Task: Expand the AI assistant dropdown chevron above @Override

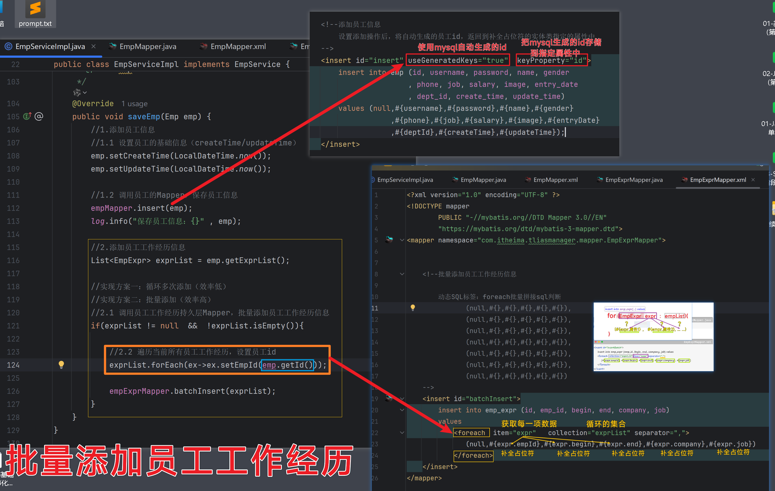Action: (85, 93)
